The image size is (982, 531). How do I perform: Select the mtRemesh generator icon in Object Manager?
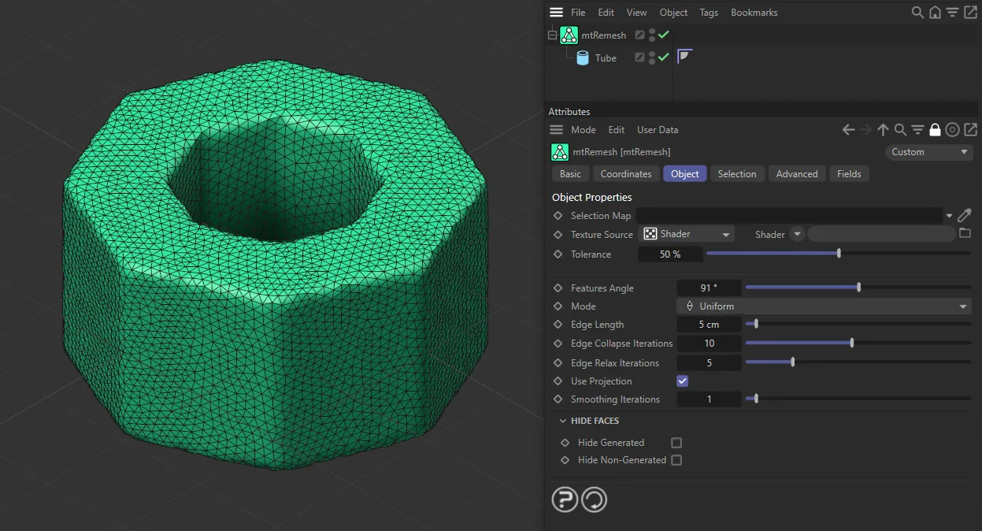[x=569, y=35]
